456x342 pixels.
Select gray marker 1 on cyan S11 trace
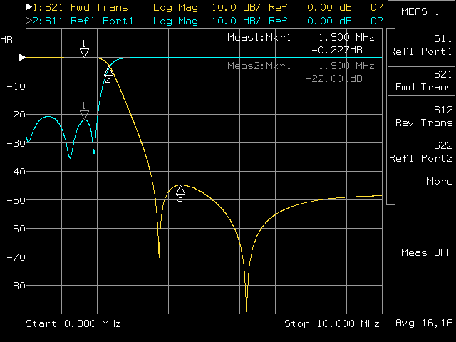(84, 115)
